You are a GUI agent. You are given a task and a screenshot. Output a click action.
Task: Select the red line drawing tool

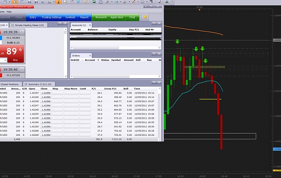[134, 2]
